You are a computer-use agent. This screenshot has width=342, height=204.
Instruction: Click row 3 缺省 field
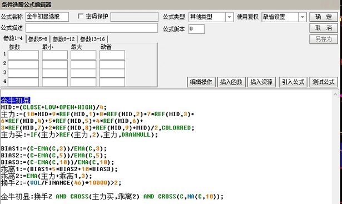pos(112,73)
